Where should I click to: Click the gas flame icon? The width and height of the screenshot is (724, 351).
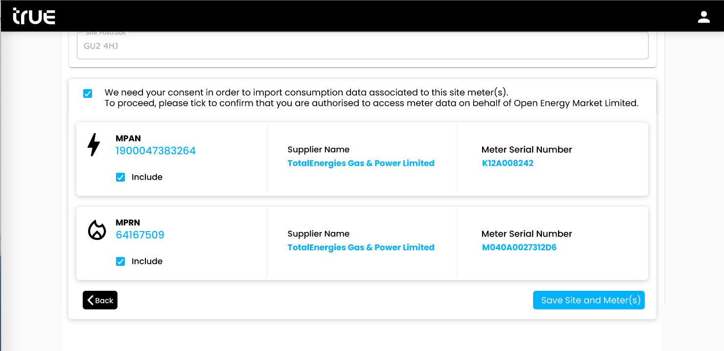tap(97, 230)
